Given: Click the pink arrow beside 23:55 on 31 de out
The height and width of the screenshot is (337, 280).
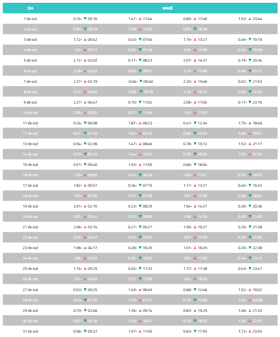Looking at the screenshot, I should pos(250,331).
